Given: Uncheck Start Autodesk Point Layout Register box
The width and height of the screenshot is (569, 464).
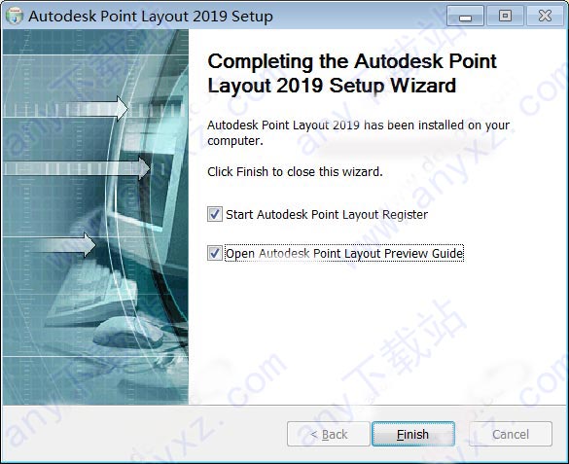Looking at the screenshot, I should point(214,214).
